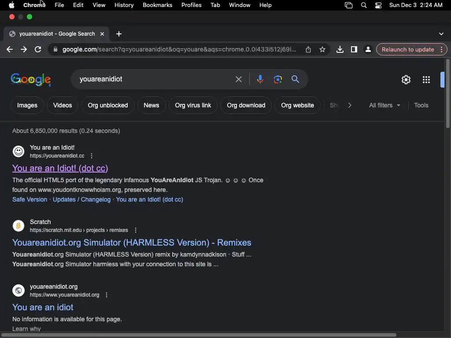Open a new tab with plus icon
Viewport: 451px width, 338px height.
click(119, 34)
